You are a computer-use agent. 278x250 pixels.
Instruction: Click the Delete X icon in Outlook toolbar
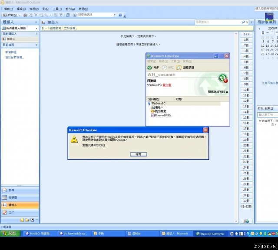point(36,15)
